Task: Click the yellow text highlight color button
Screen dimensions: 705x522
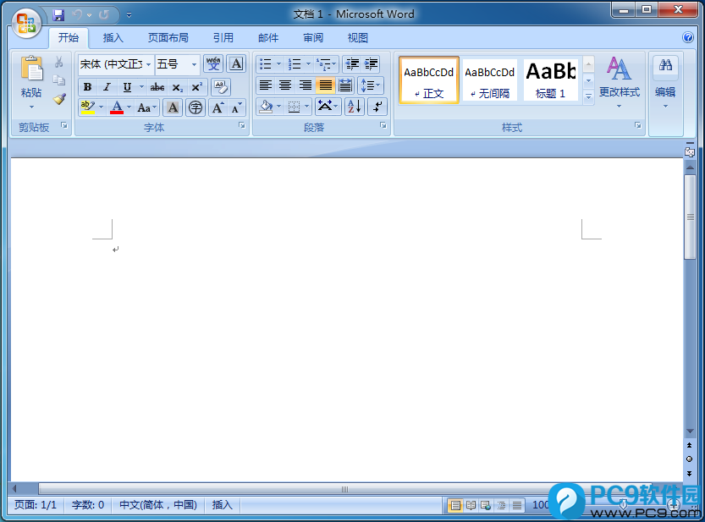Action: pos(87,107)
